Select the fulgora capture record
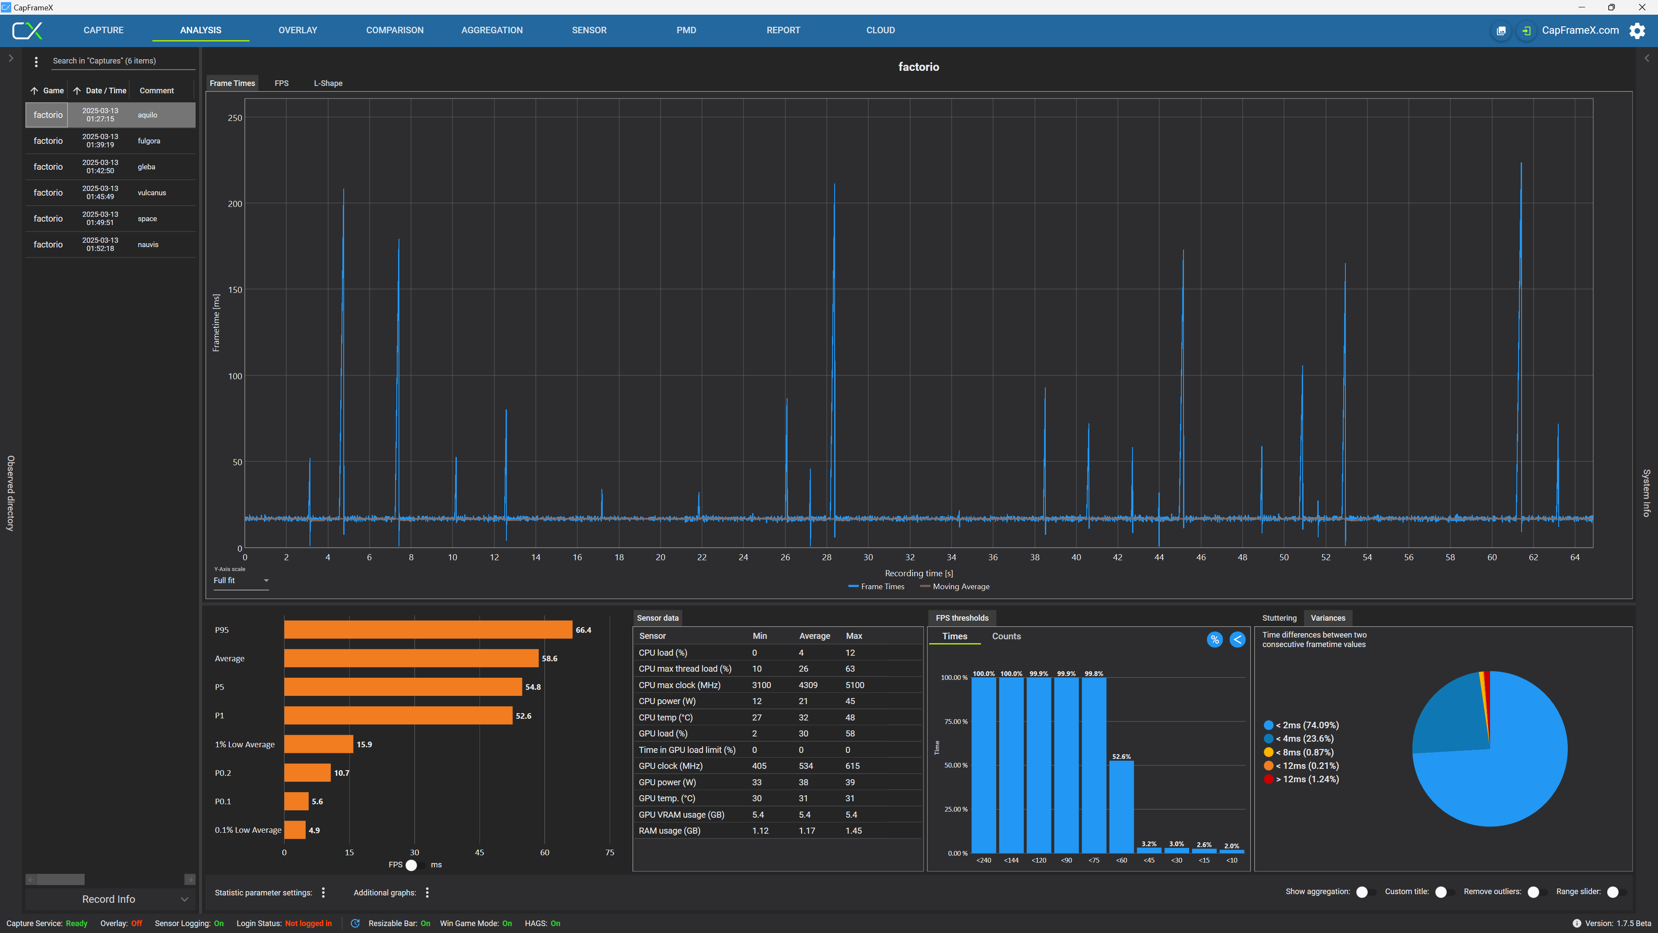Image resolution: width=1658 pixels, height=933 pixels. [110, 141]
